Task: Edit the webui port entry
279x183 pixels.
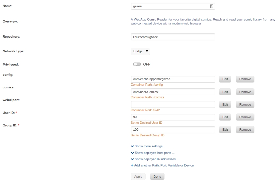Action: click(225, 105)
